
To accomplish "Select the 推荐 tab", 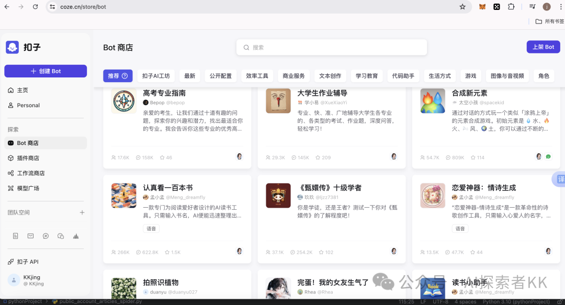I will click(x=118, y=76).
